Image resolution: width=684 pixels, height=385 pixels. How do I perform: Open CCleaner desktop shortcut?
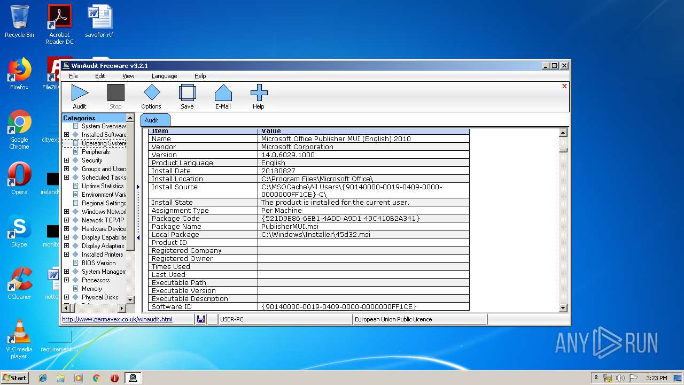(x=19, y=283)
